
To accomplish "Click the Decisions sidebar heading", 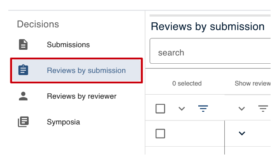I will (x=38, y=24).
